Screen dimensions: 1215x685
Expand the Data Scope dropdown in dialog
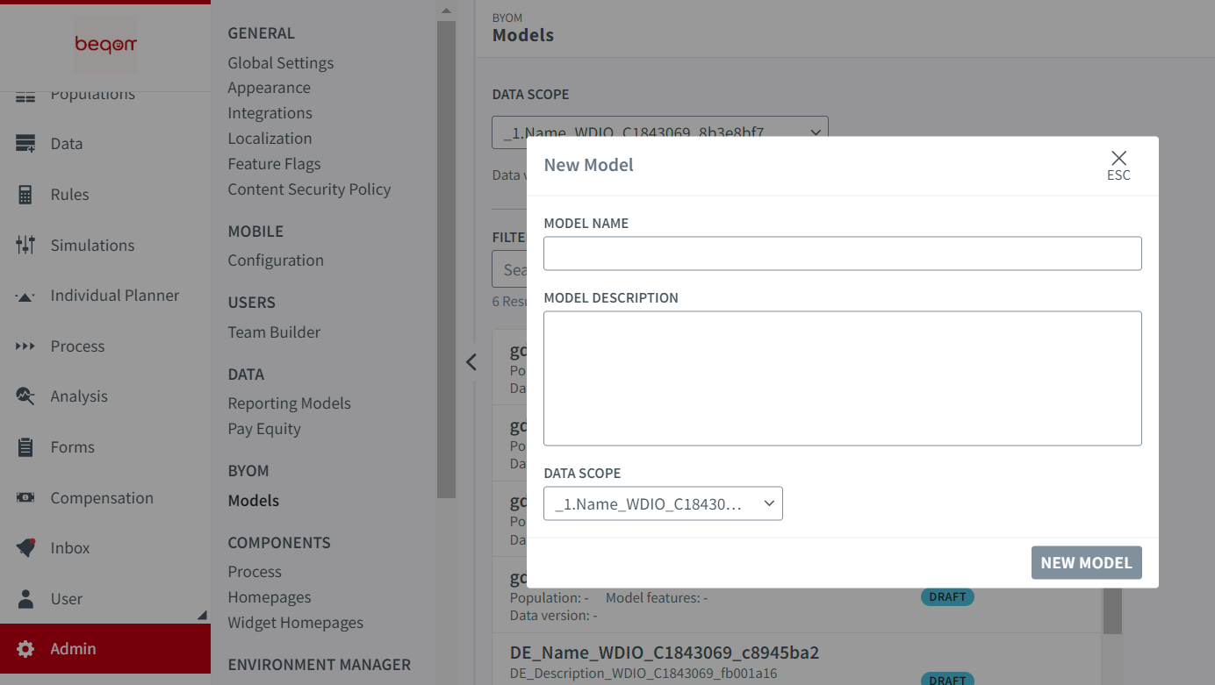[663, 503]
